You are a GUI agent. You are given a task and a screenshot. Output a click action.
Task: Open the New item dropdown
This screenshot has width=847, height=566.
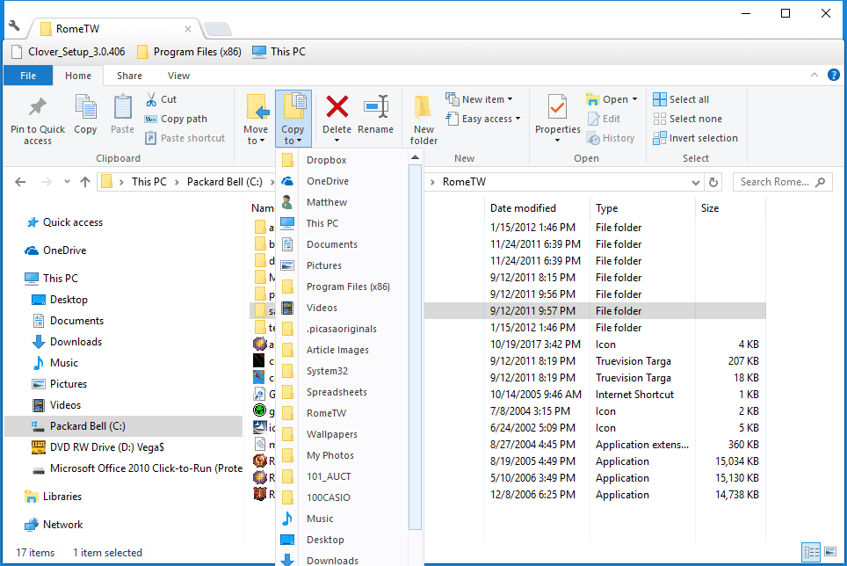point(479,99)
